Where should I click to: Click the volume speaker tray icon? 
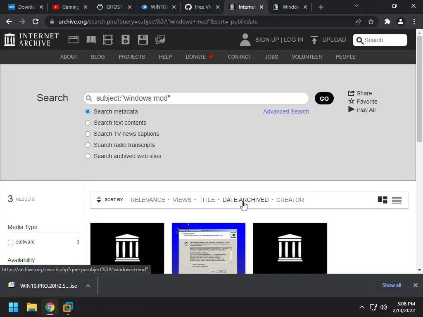[383, 307]
